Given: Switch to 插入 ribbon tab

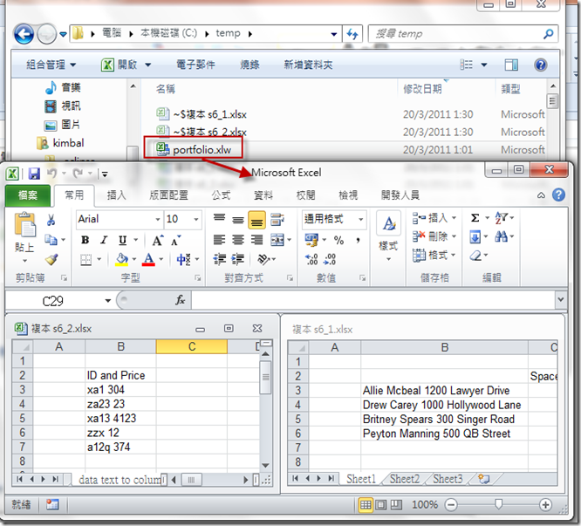Looking at the screenshot, I should [117, 195].
